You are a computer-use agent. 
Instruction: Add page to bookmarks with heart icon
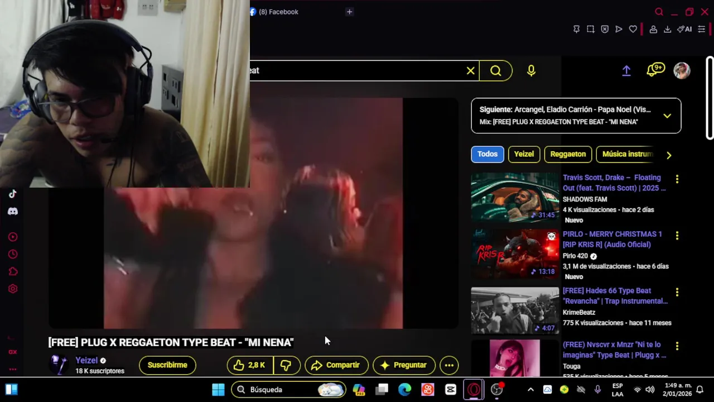pos(633,29)
